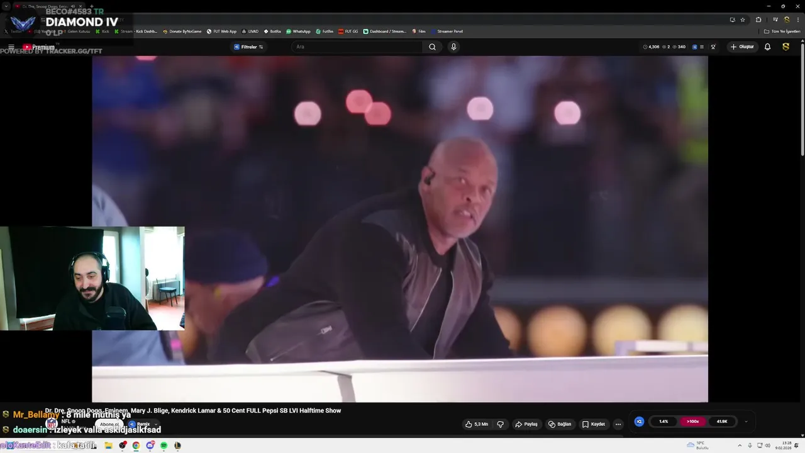Submit search with the magnifier icon
805x453 pixels.
432,47
